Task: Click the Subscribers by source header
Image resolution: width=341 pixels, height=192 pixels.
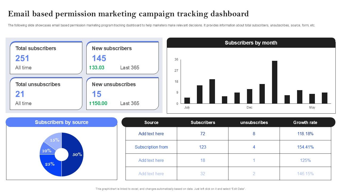Action: tap(62, 122)
